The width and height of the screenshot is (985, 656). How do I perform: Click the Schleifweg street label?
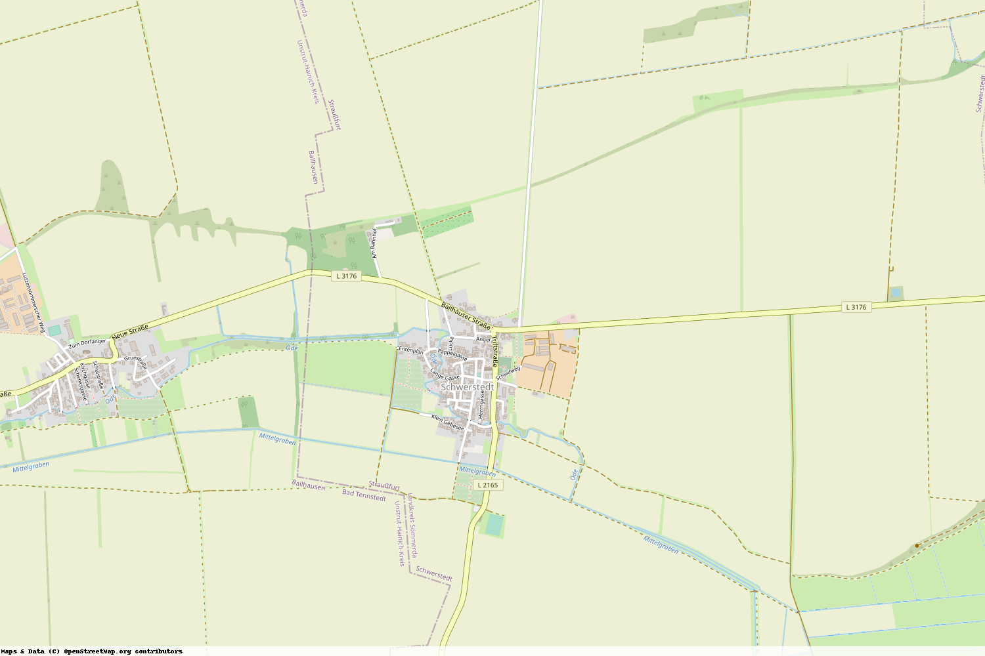tap(508, 372)
